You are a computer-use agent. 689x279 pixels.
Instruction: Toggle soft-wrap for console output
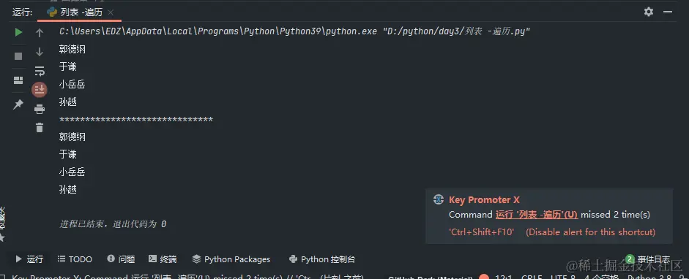(x=40, y=71)
